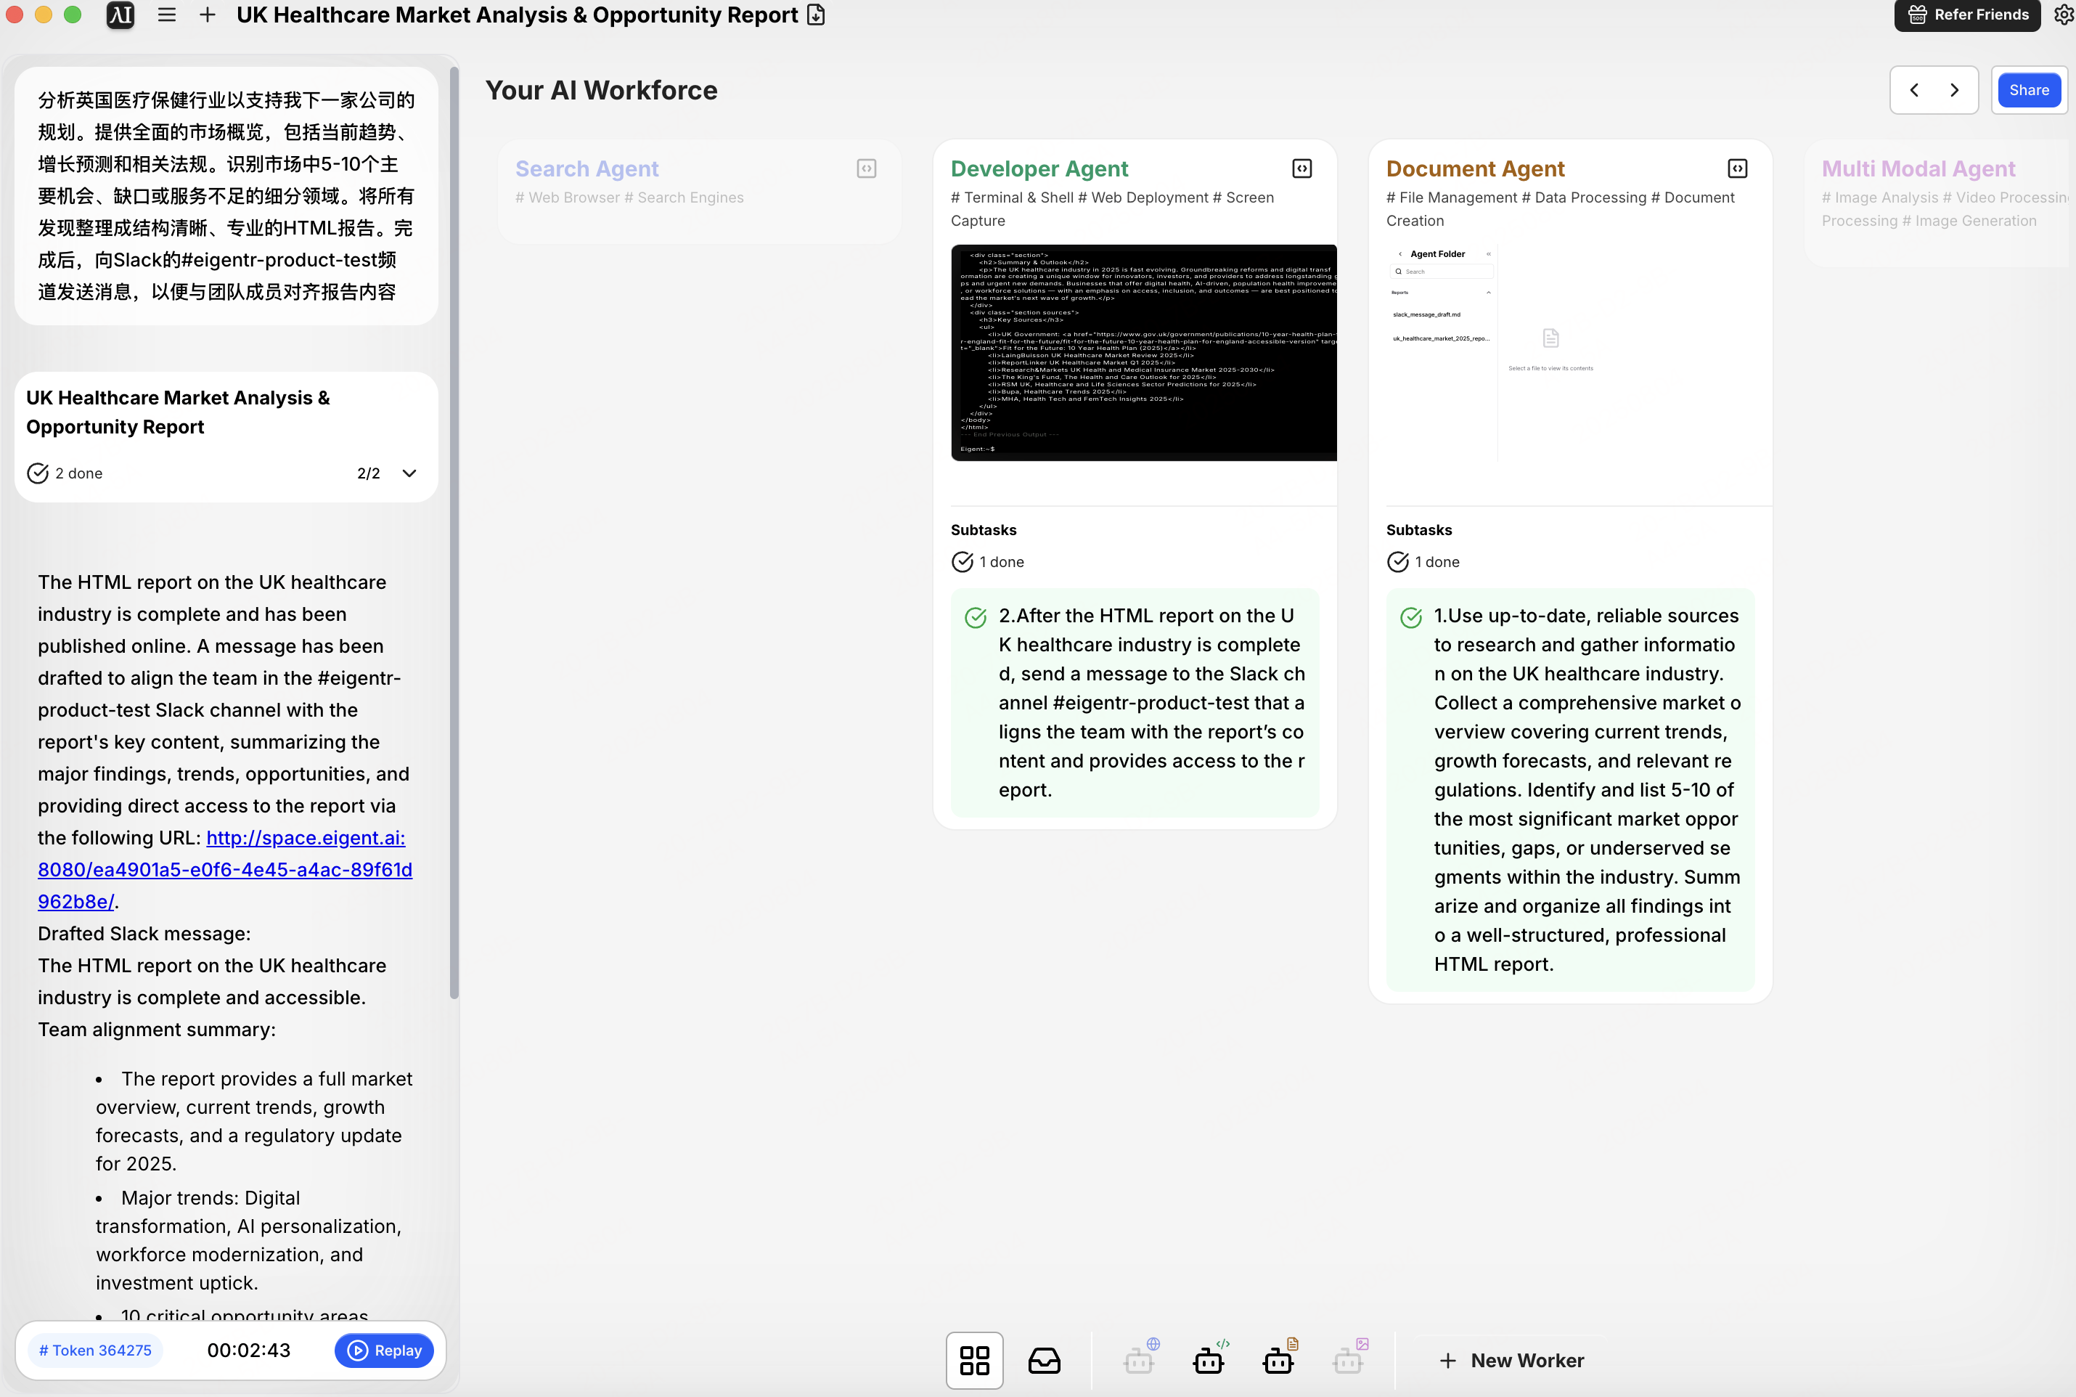
Task: Open the inbox tray view
Action: point(1044,1361)
